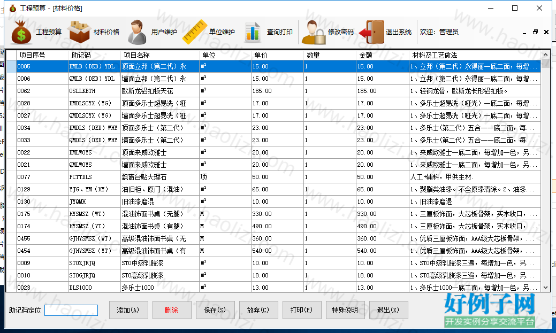Viewport: 556px width, 333px height.
Task: Open the 单位维护 ruler icon
Action: pos(195,32)
